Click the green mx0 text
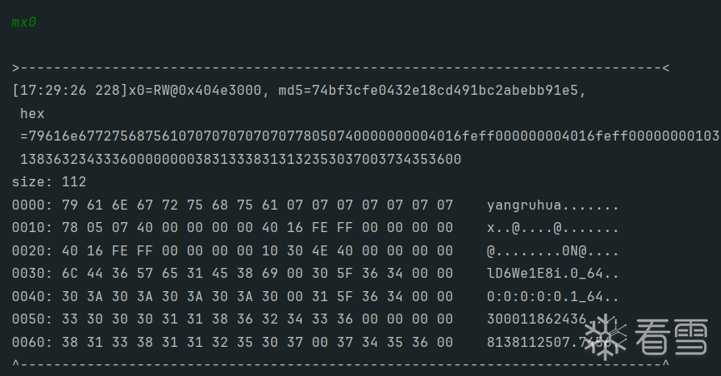The image size is (721, 376). pos(24,22)
